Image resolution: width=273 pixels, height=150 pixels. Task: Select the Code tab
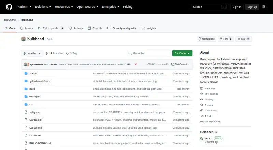click(x=10, y=28)
